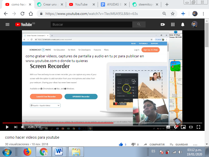
Task: Go fullscreen on the video
Action: (199, 127)
